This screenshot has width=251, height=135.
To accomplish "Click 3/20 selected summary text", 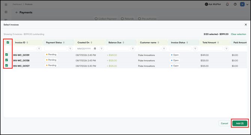I will [216, 34].
